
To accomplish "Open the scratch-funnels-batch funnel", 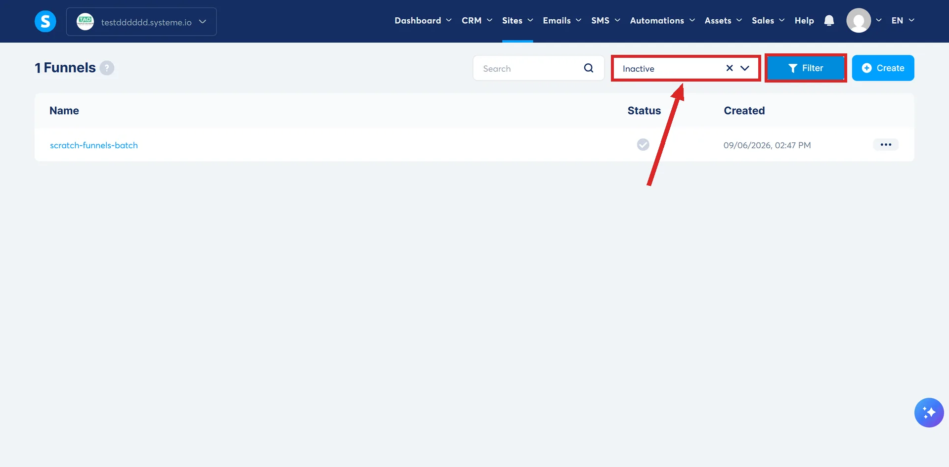I will pyautogui.click(x=94, y=145).
